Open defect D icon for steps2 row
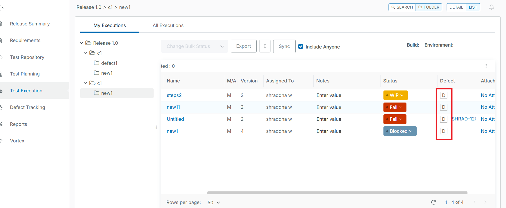Viewport: 506px width, 208px height. click(444, 95)
